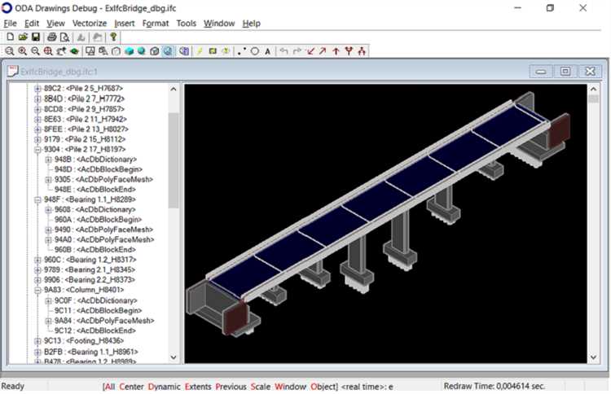
Task: Select the 9789 Bearing 2.1_H8345 tree row
Action: point(90,269)
